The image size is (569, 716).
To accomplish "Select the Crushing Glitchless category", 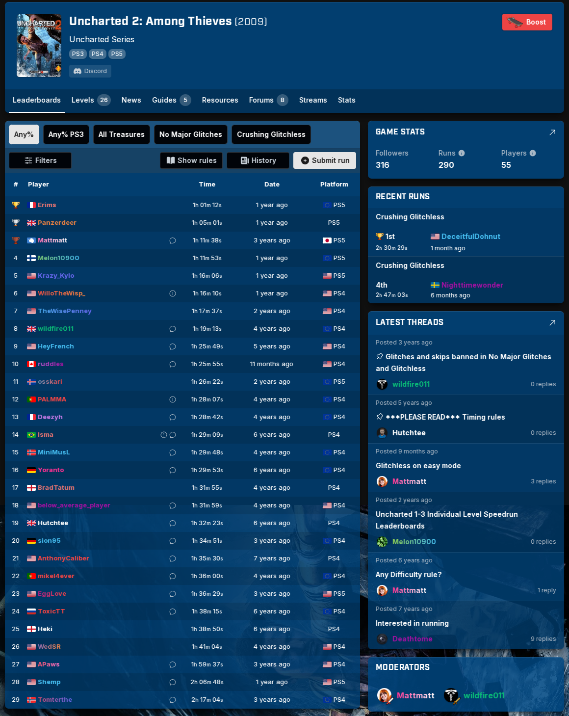I will (271, 134).
